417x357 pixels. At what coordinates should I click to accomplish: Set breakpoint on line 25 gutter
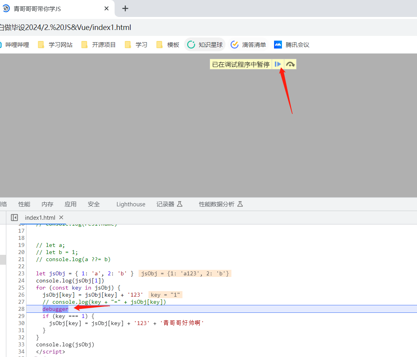tap(21, 288)
